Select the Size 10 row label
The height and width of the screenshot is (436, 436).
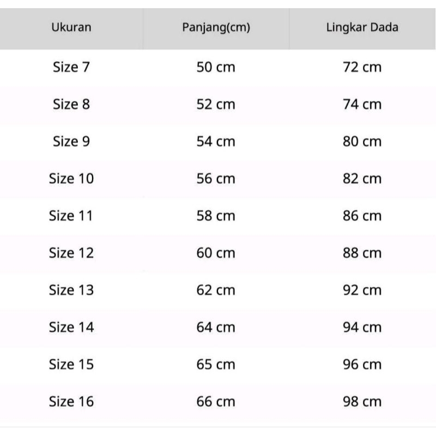pyautogui.click(x=71, y=179)
